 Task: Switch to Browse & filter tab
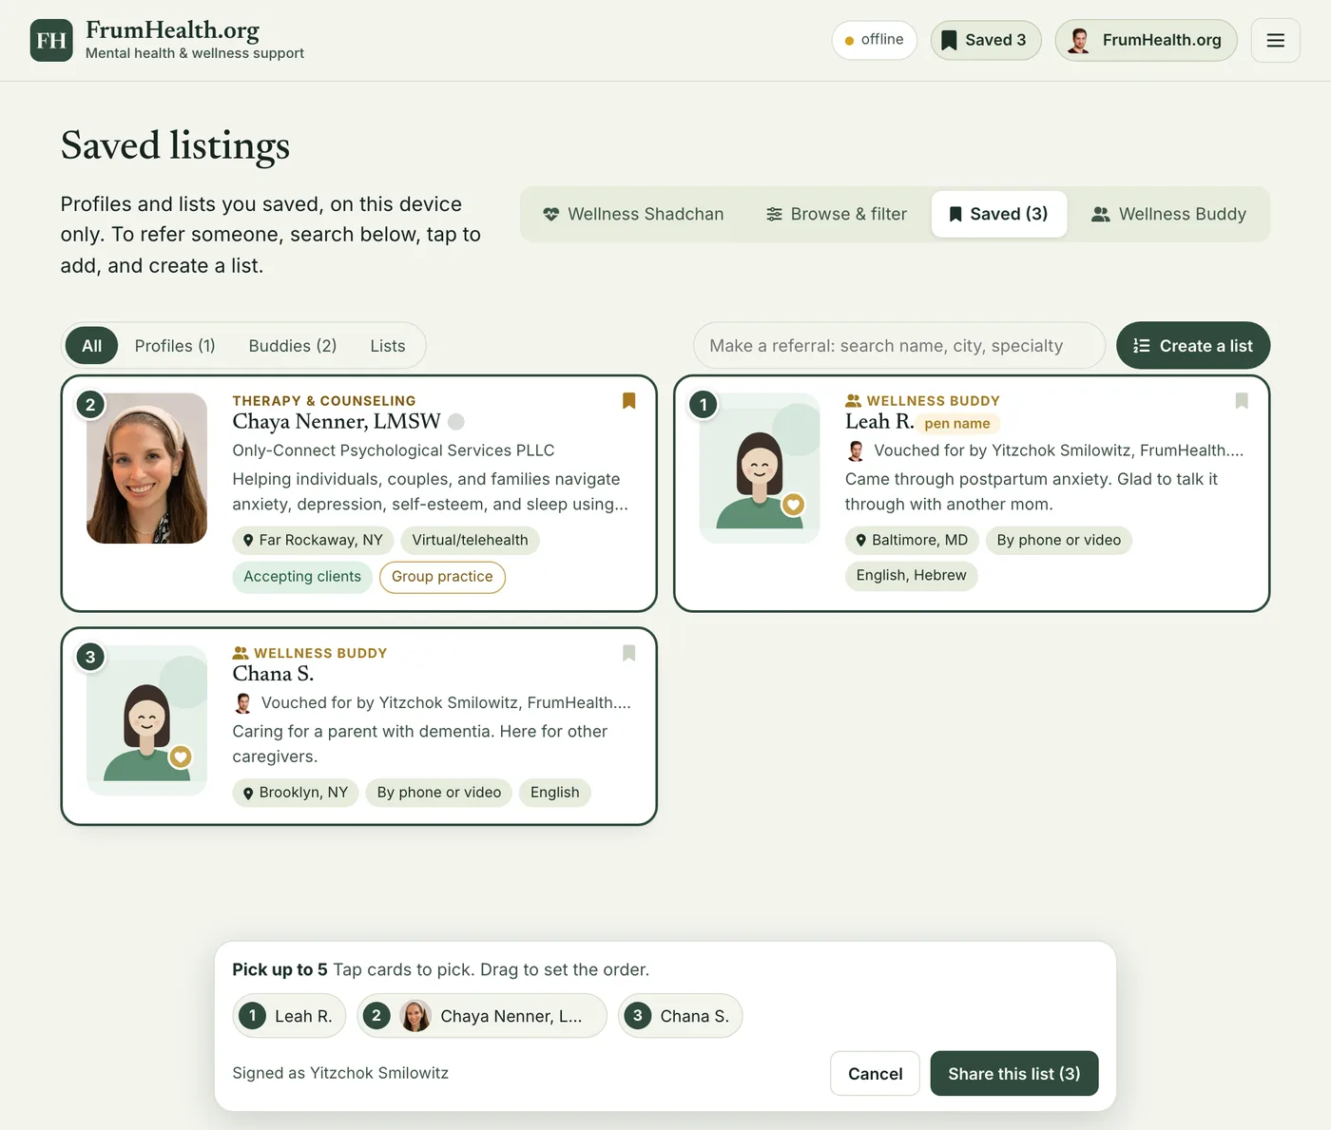coord(837,214)
